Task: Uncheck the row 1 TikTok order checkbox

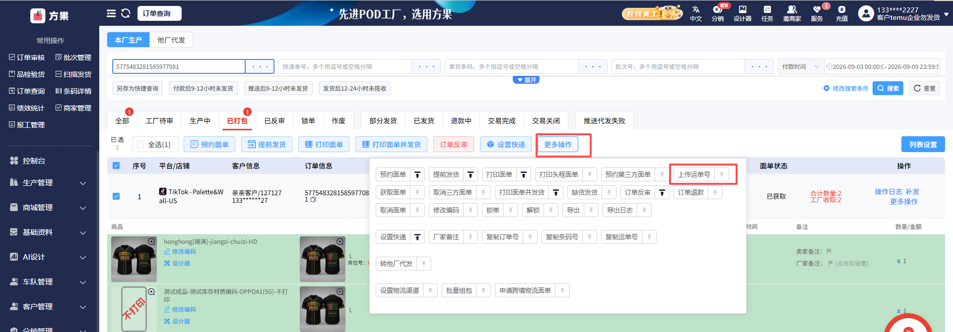Action: pos(116,196)
